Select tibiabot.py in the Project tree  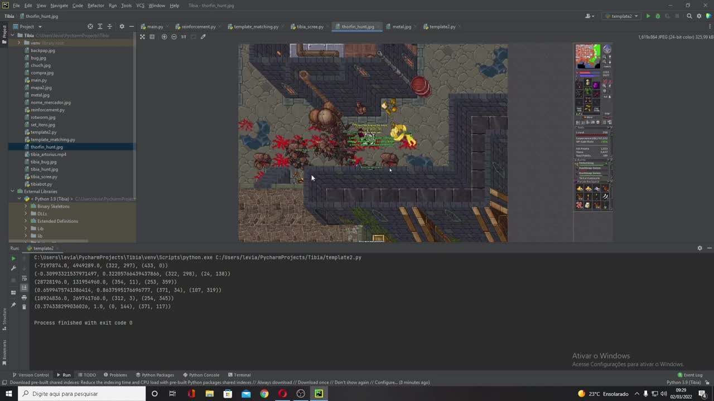(41, 184)
